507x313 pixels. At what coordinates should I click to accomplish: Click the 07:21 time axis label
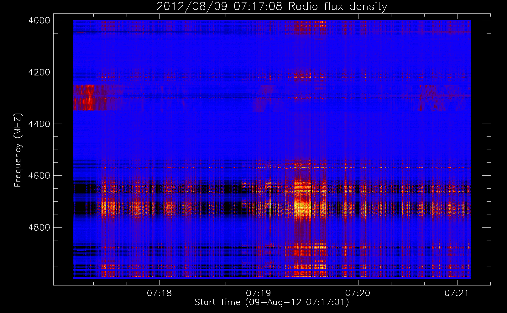(457, 293)
